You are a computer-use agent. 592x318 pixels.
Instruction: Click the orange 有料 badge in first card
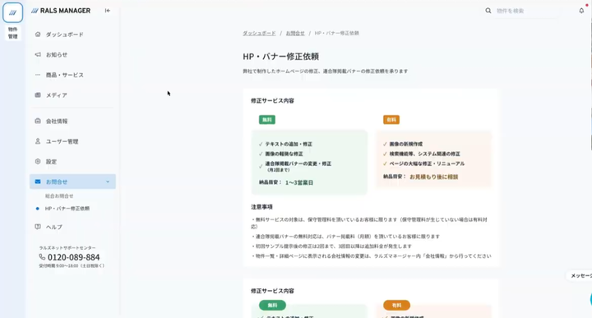[x=391, y=120]
